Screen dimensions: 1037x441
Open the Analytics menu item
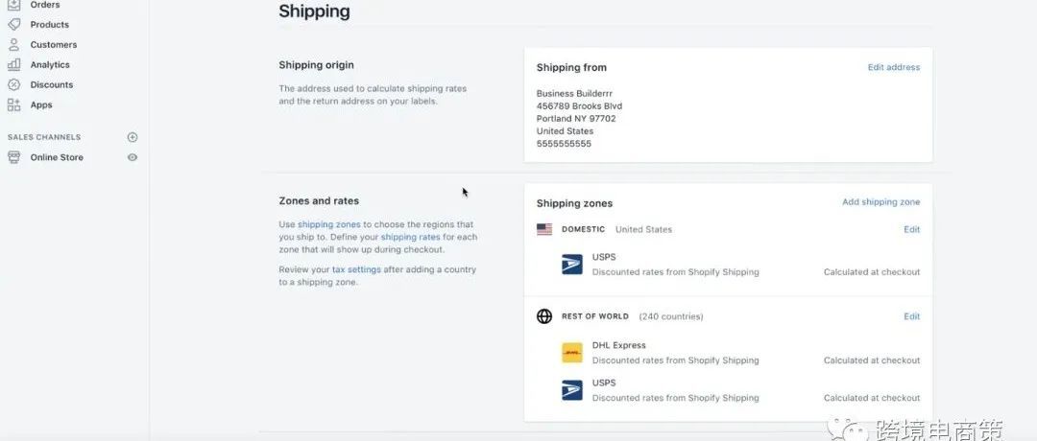pos(50,65)
